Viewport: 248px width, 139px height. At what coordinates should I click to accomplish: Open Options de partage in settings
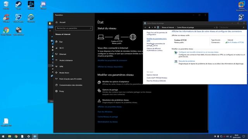coord(110,90)
